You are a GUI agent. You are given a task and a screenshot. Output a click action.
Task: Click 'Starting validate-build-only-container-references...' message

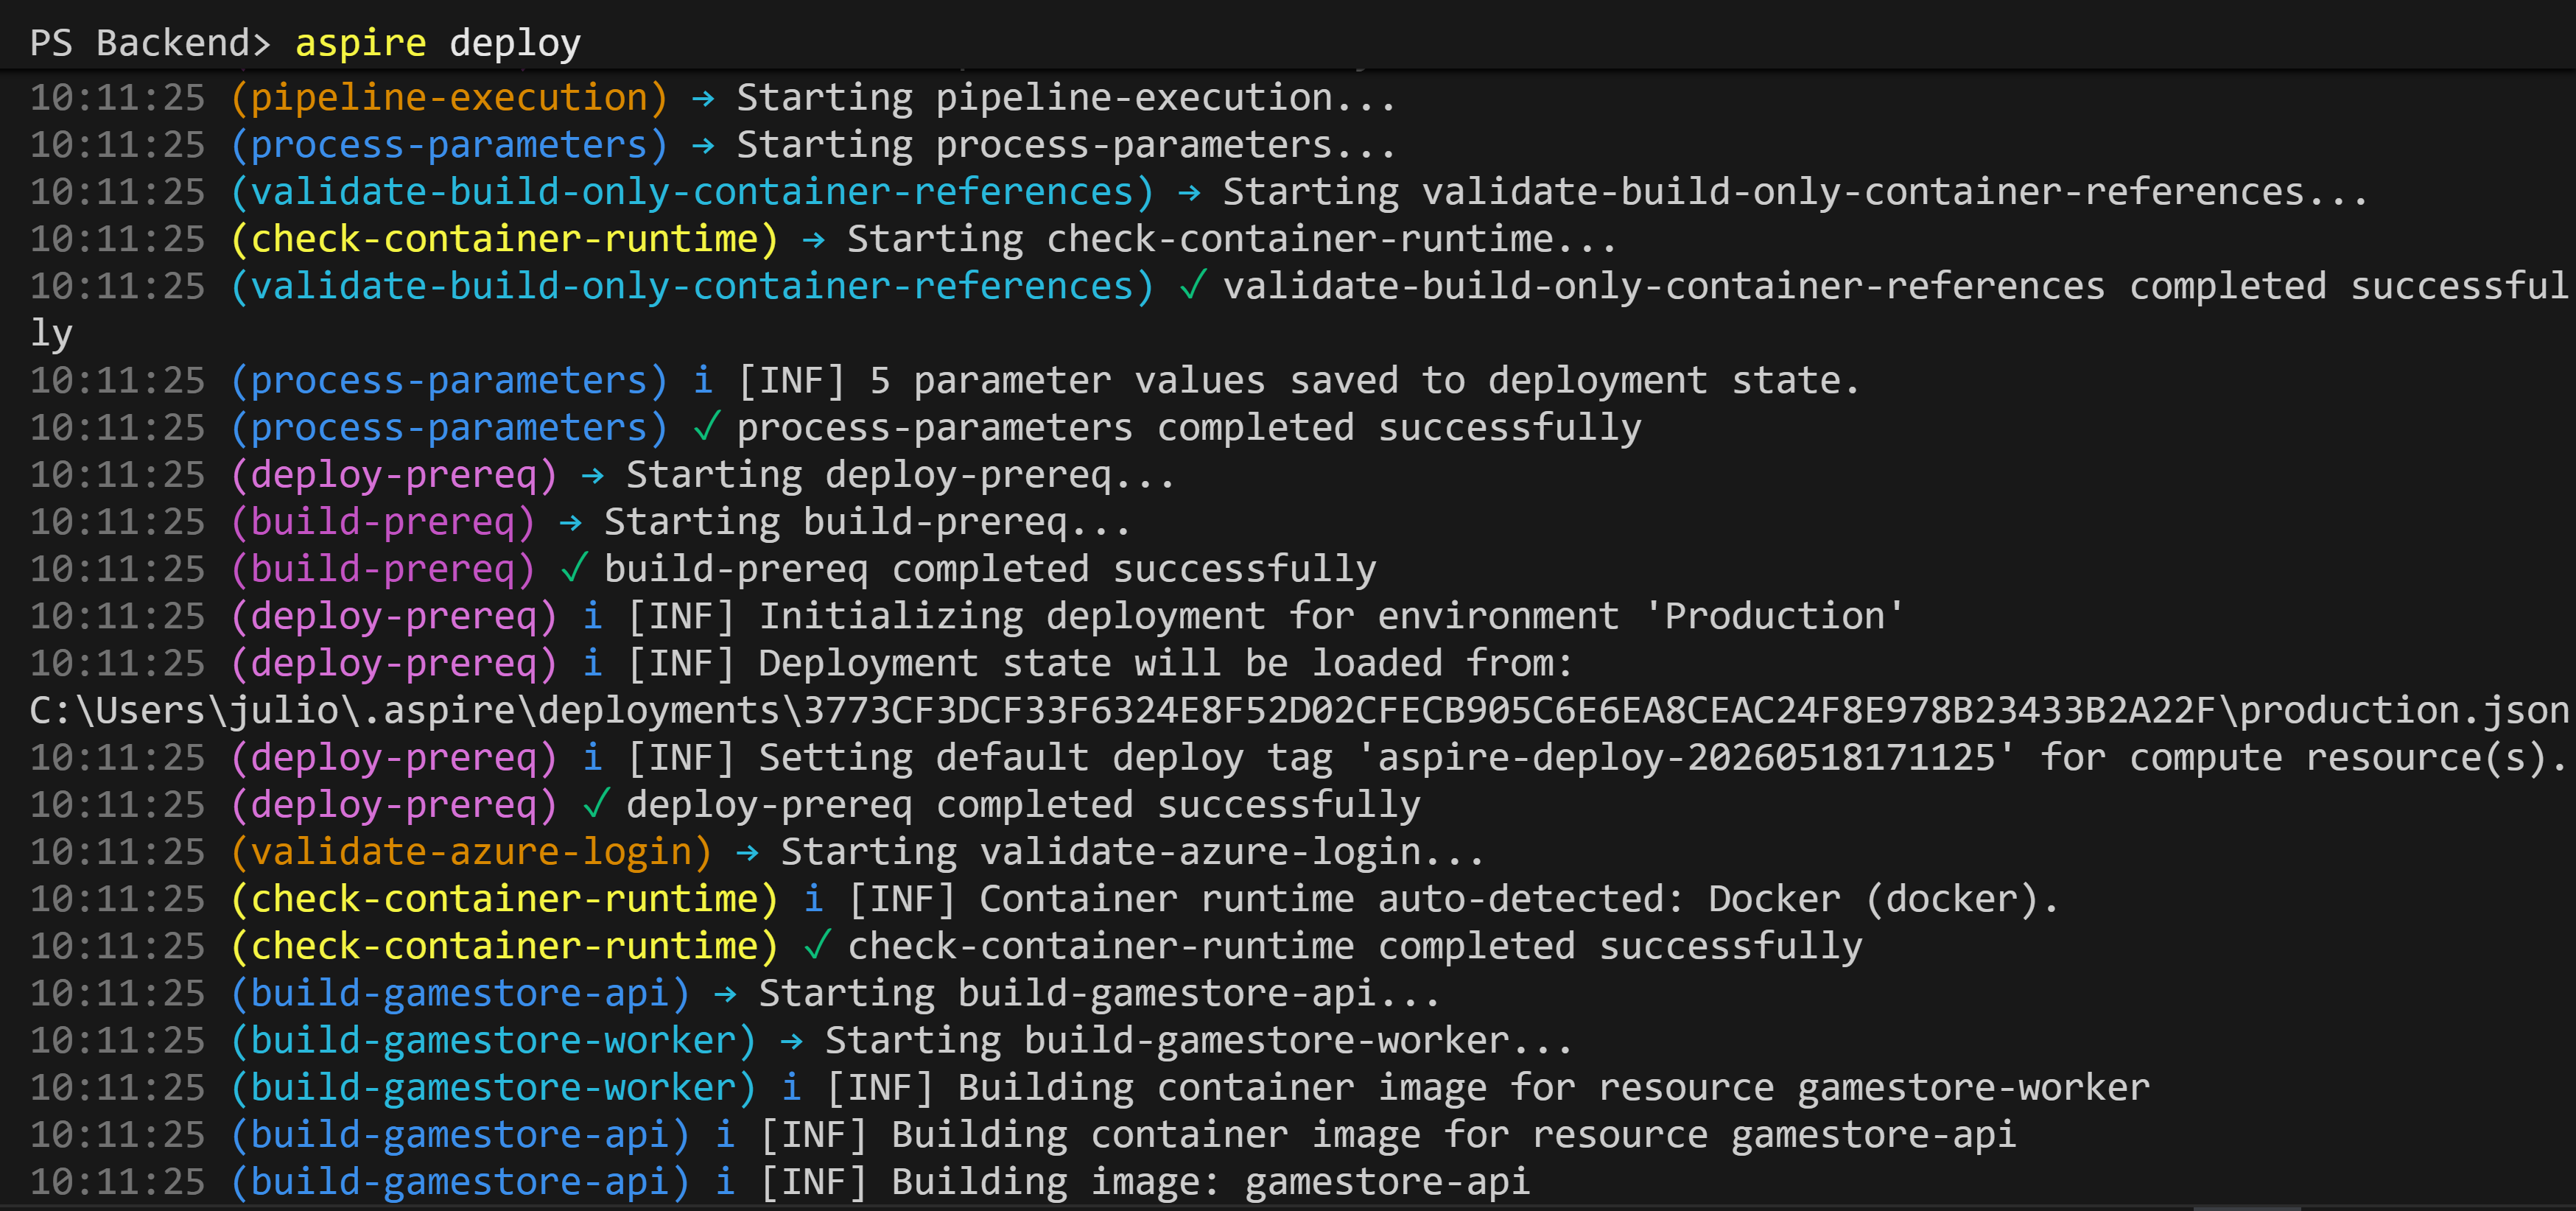click(1795, 192)
